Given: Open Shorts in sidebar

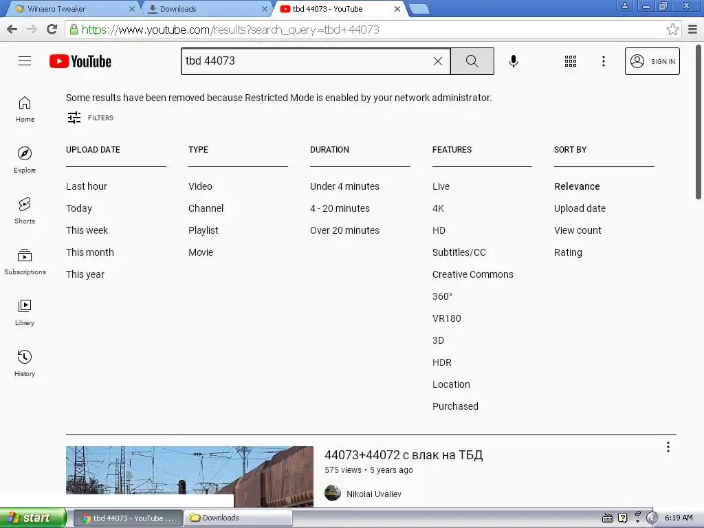Looking at the screenshot, I should coord(25,210).
